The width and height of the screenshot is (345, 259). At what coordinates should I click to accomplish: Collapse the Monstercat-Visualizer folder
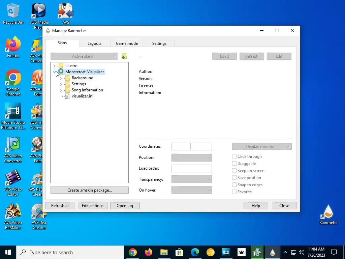[x=54, y=72]
